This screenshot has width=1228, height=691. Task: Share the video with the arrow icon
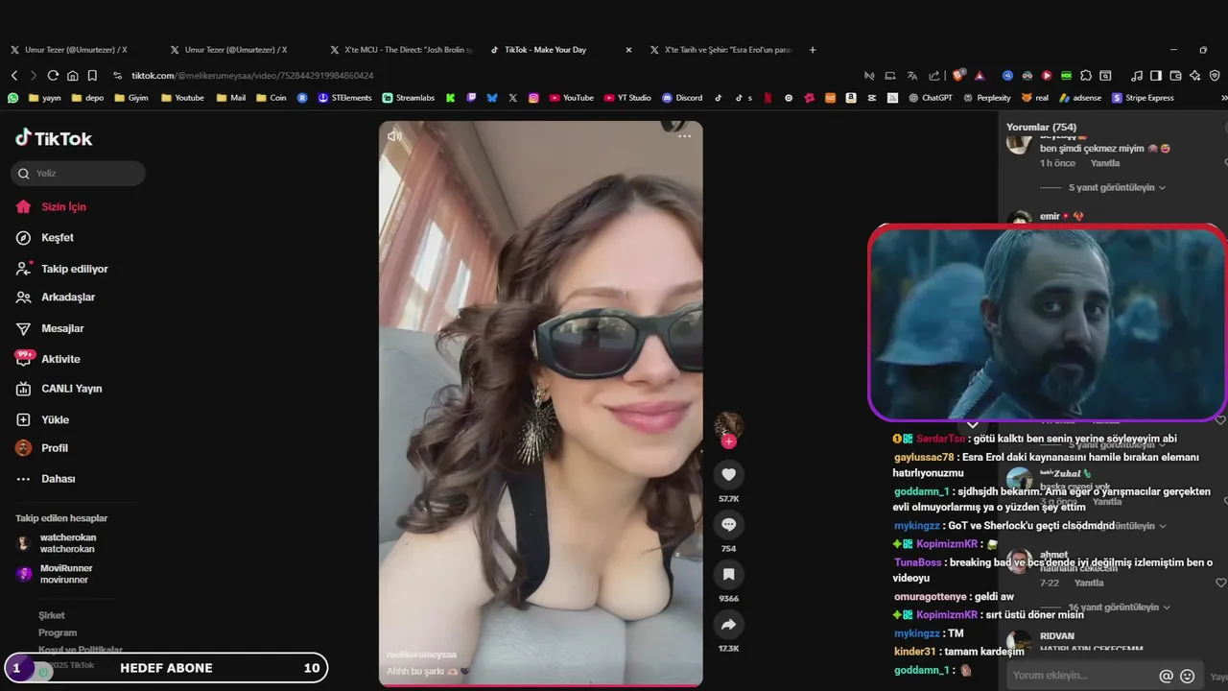point(728,625)
